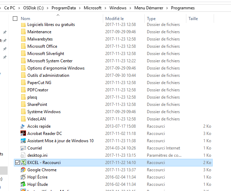Select the Logiciels libres ou gratuits name
231x191 pixels.
point(51,25)
